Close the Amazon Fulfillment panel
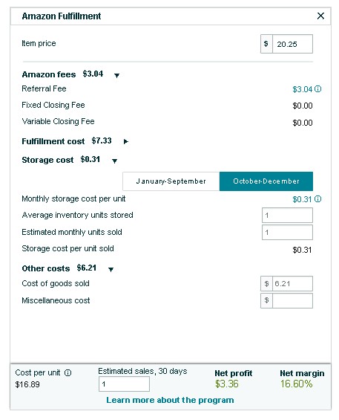 point(320,16)
